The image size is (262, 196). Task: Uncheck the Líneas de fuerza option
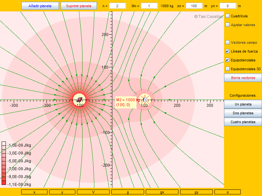[x=228, y=51]
